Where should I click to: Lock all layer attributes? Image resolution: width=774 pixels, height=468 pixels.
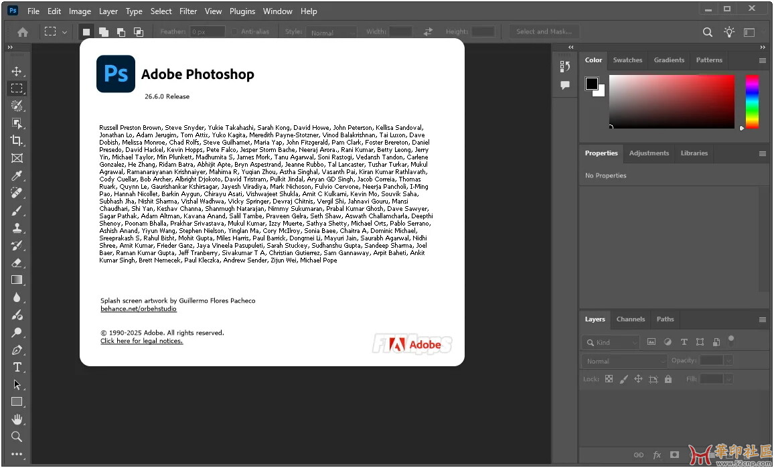point(668,379)
